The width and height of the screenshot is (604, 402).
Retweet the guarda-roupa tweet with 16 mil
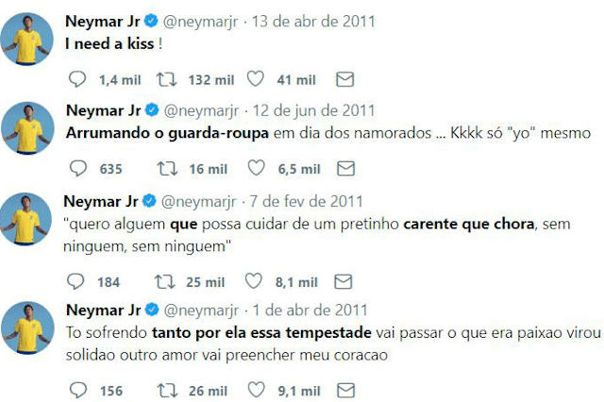pos(167,169)
